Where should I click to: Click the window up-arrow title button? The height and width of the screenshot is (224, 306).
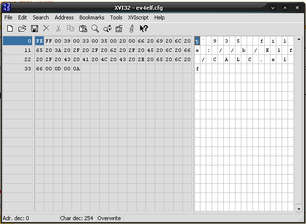pos(285,8)
